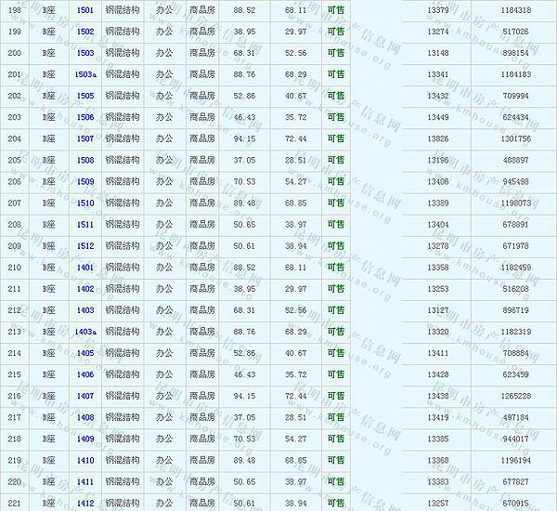Open unit 1406 link
Viewport: 557px width, 511px height.
85,374
